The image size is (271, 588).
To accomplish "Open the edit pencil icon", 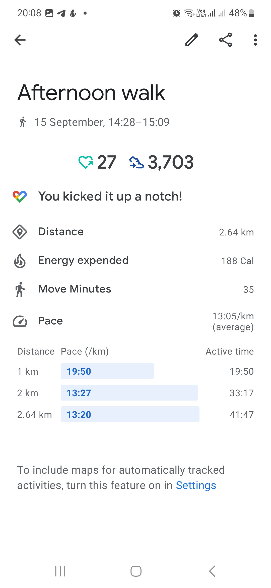I will point(192,40).
